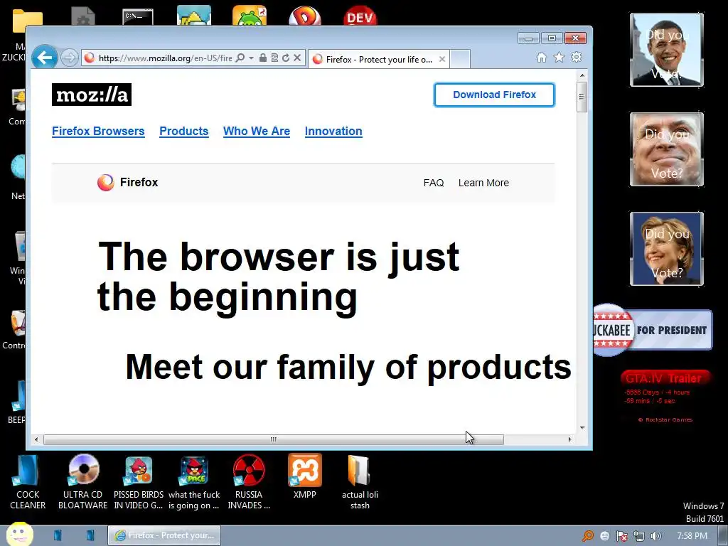Screen dimensions: 728x546
Task: Open the Action Center flag tray icon
Action: point(622,536)
